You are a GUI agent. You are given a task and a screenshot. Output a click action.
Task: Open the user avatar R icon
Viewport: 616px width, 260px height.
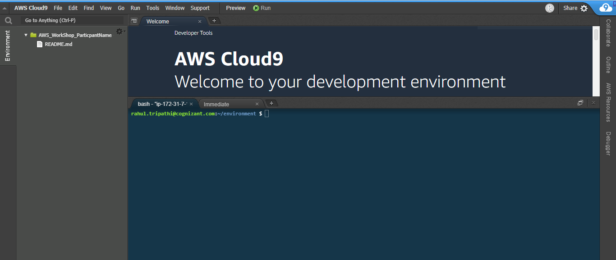549,8
